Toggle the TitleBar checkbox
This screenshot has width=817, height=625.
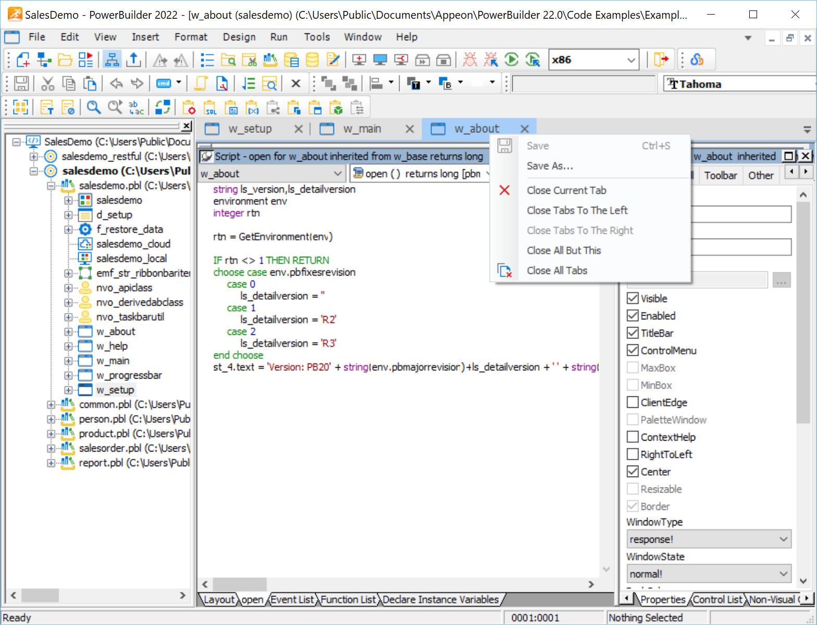(633, 333)
